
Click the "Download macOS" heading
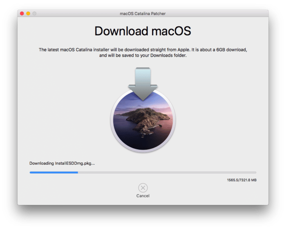(x=143, y=31)
